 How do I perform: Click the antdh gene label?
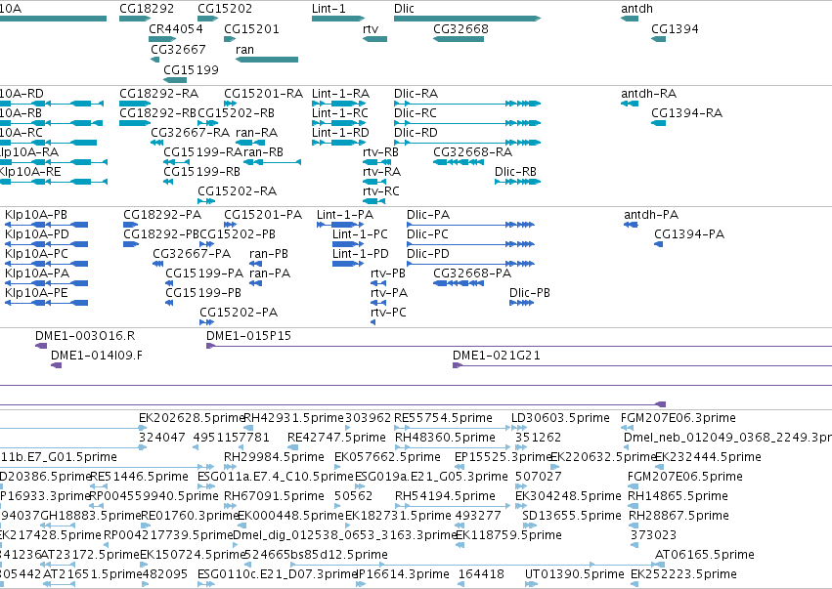636,9
